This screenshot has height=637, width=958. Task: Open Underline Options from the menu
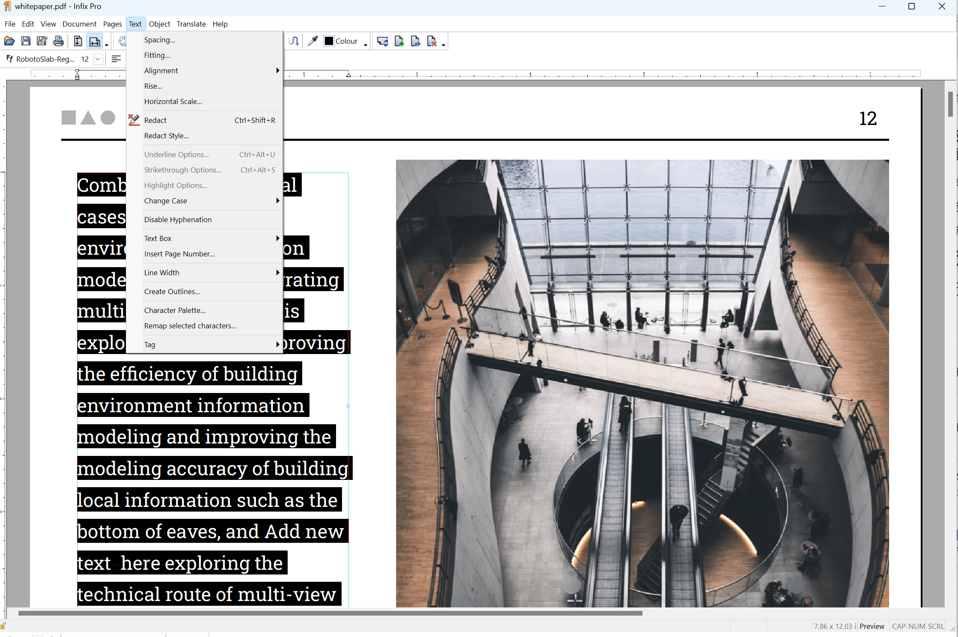pos(176,154)
